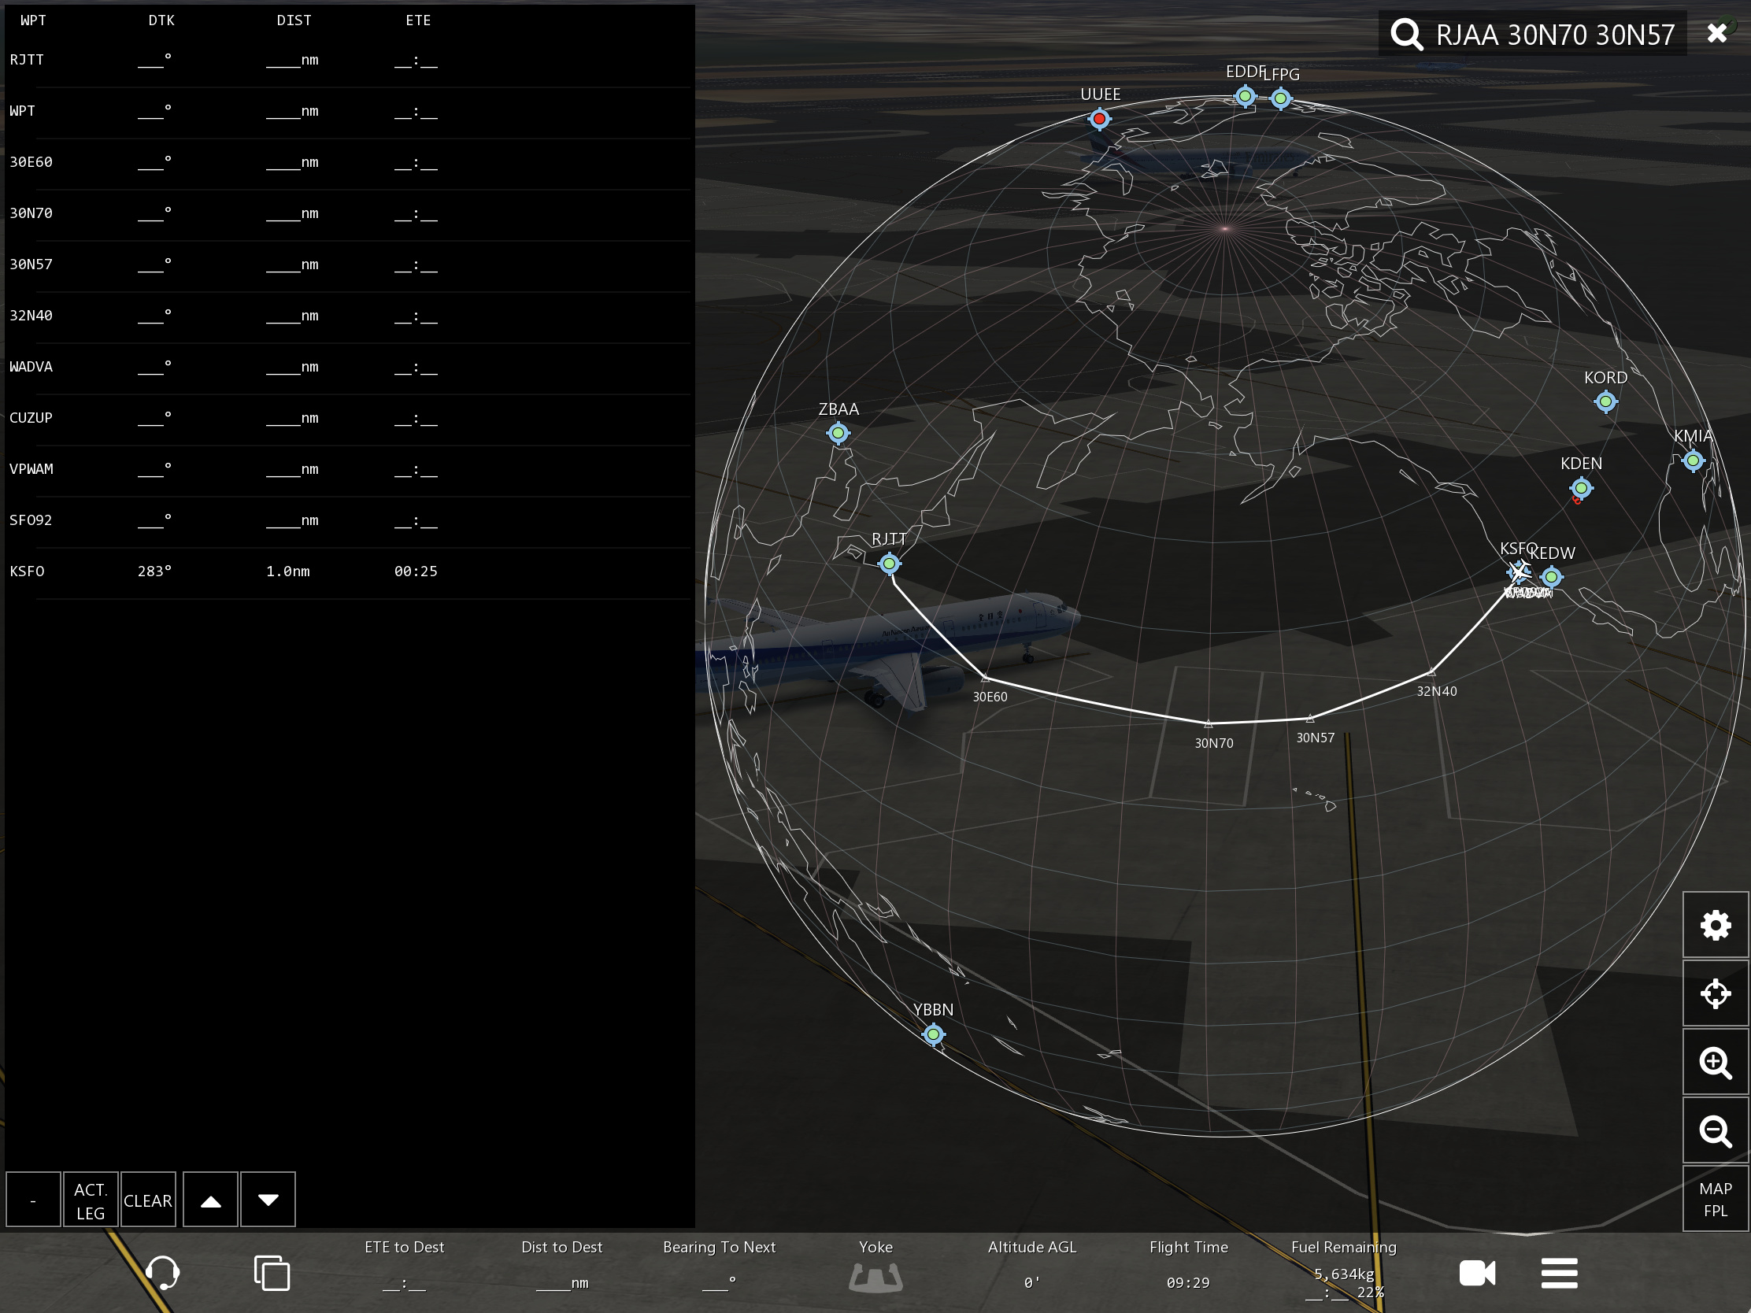Viewport: 1751px width, 1313px height.
Task: Select the YBBN airport marker
Action: [x=933, y=1034]
